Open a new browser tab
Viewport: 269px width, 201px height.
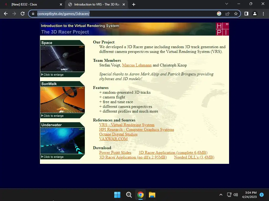pyautogui.click(x=134, y=4)
